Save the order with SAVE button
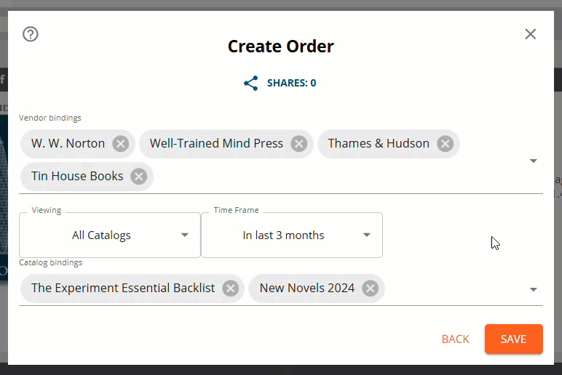The height and width of the screenshot is (375, 562). (513, 339)
